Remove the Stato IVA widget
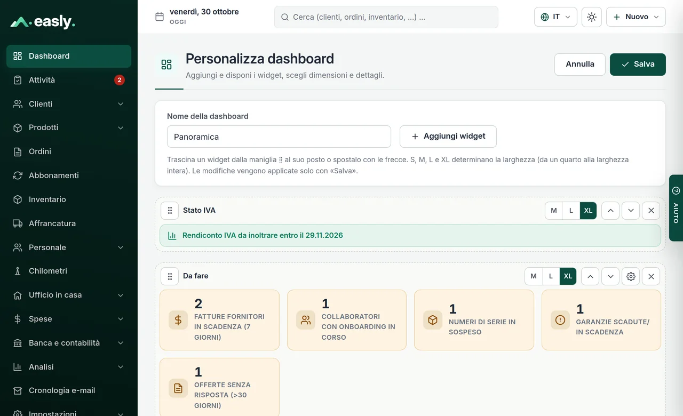This screenshot has width=683, height=416. point(651,211)
